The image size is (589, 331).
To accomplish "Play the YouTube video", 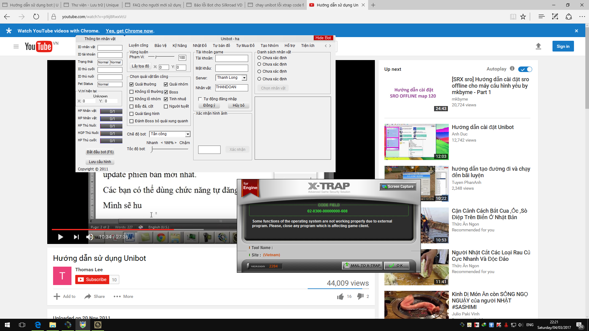I will [60, 237].
